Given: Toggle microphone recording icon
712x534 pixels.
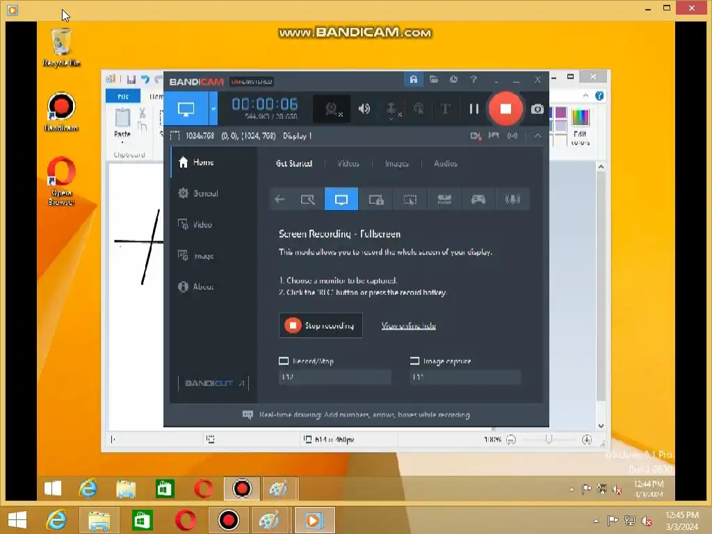Looking at the screenshot, I should [391, 109].
